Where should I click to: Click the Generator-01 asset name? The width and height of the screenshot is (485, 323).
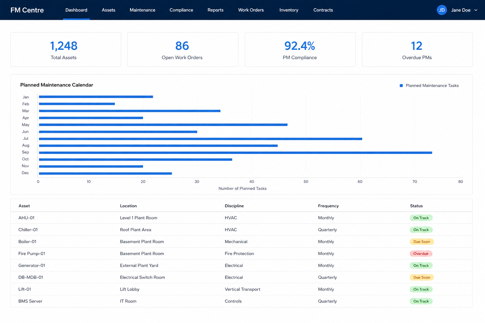[x=32, y=266]
